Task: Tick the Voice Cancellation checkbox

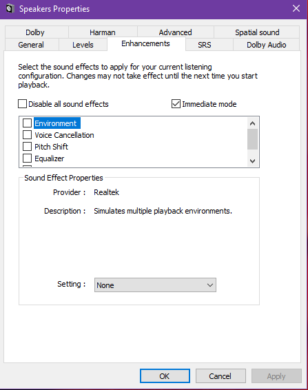Action: pos(27,134)
